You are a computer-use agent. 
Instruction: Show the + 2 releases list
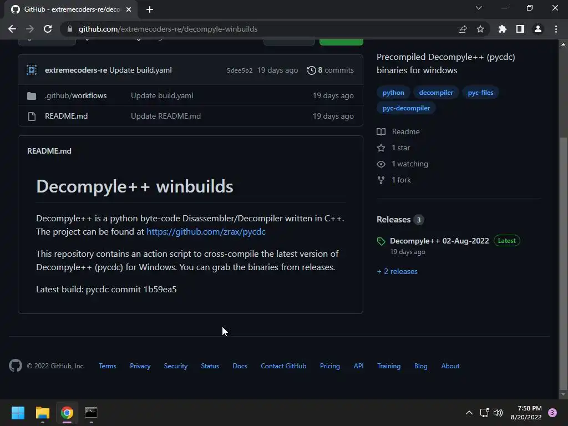(x=397, y=271)
